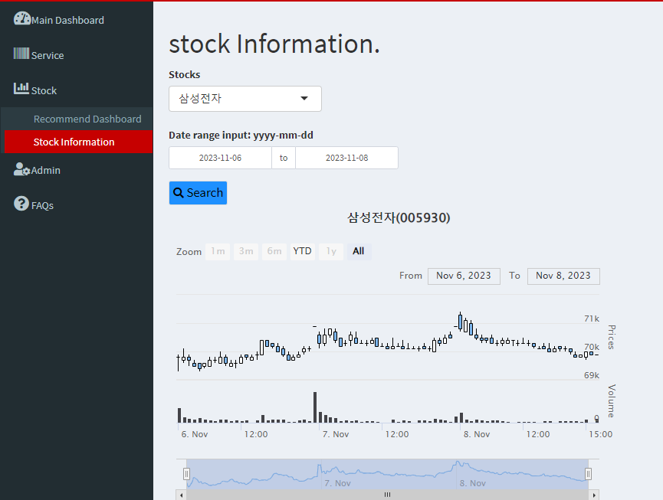Click the 15:00 time axis label
The width and height of the screenshot is (663, 500).
click(600, 435)
